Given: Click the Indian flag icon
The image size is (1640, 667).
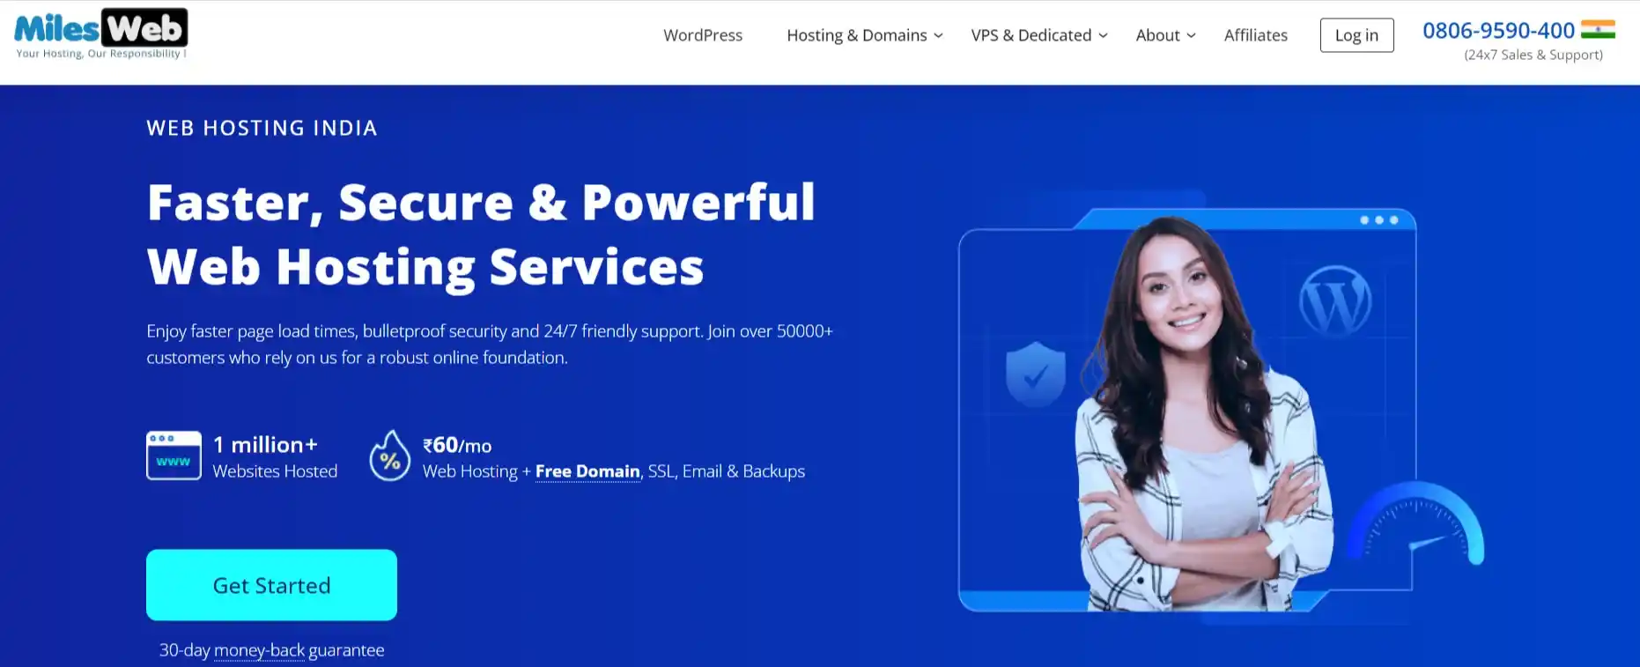Looking at the screenshot, I should tap(1598, 30).
